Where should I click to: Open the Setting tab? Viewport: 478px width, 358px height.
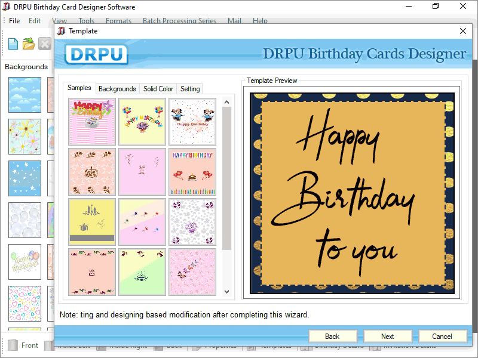point(190,89)
